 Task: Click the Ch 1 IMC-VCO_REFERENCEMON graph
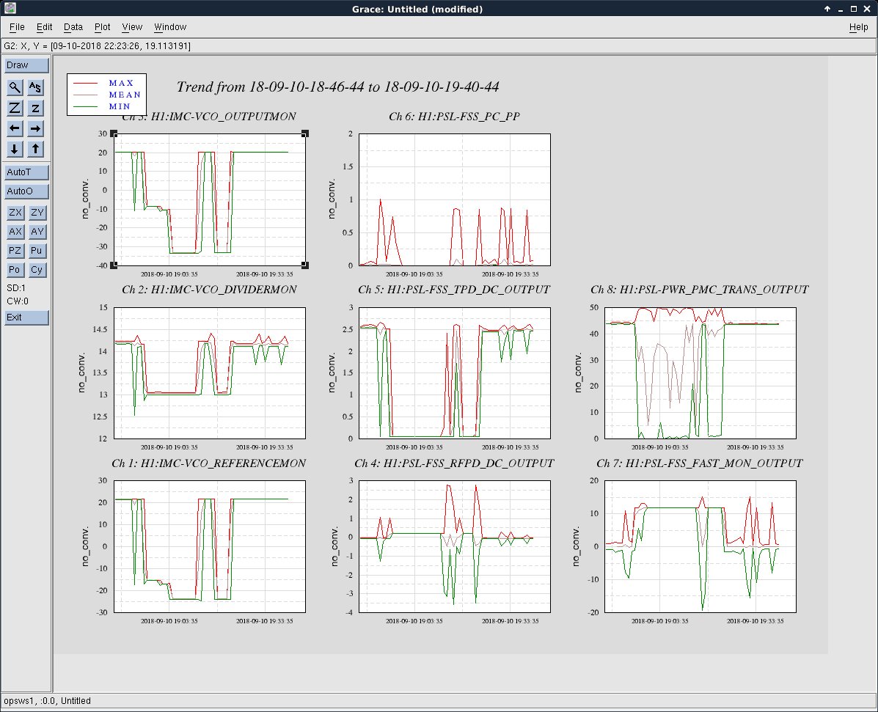[x=210, y=546]
